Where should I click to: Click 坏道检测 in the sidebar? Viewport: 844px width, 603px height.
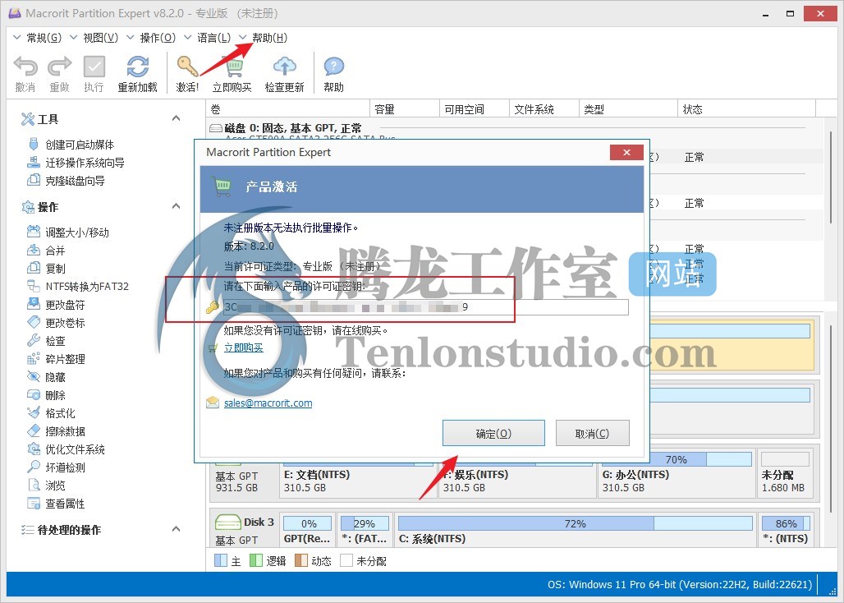click(x=65, y=467)
